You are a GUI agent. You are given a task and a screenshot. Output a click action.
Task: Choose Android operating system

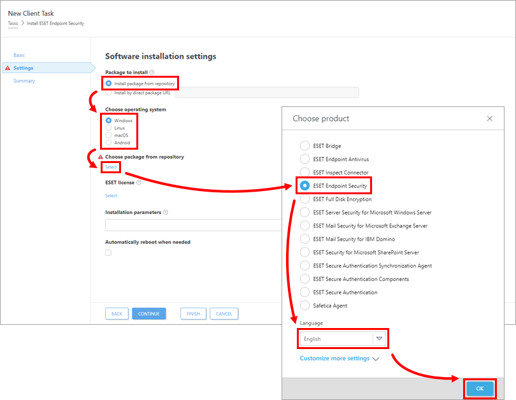108,143
